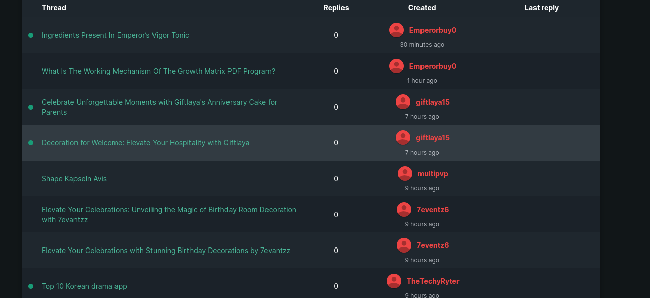Click giftlaya15 avatar on Decoration for Welcome row
The width and height of the screenshot is (650, 298).
(403, 138)
